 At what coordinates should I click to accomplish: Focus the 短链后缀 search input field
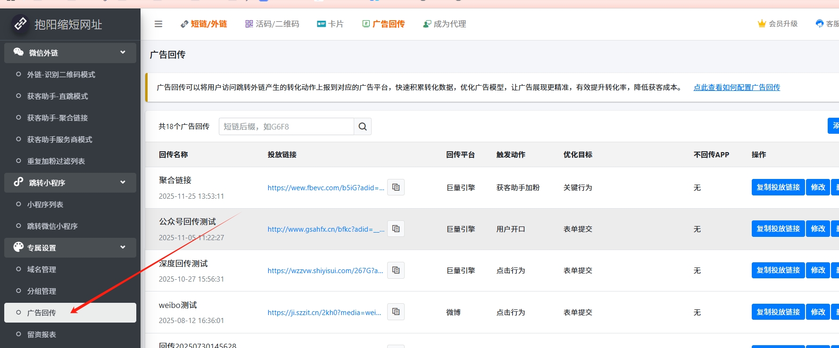pyautogui.click(x=286, y=127)
